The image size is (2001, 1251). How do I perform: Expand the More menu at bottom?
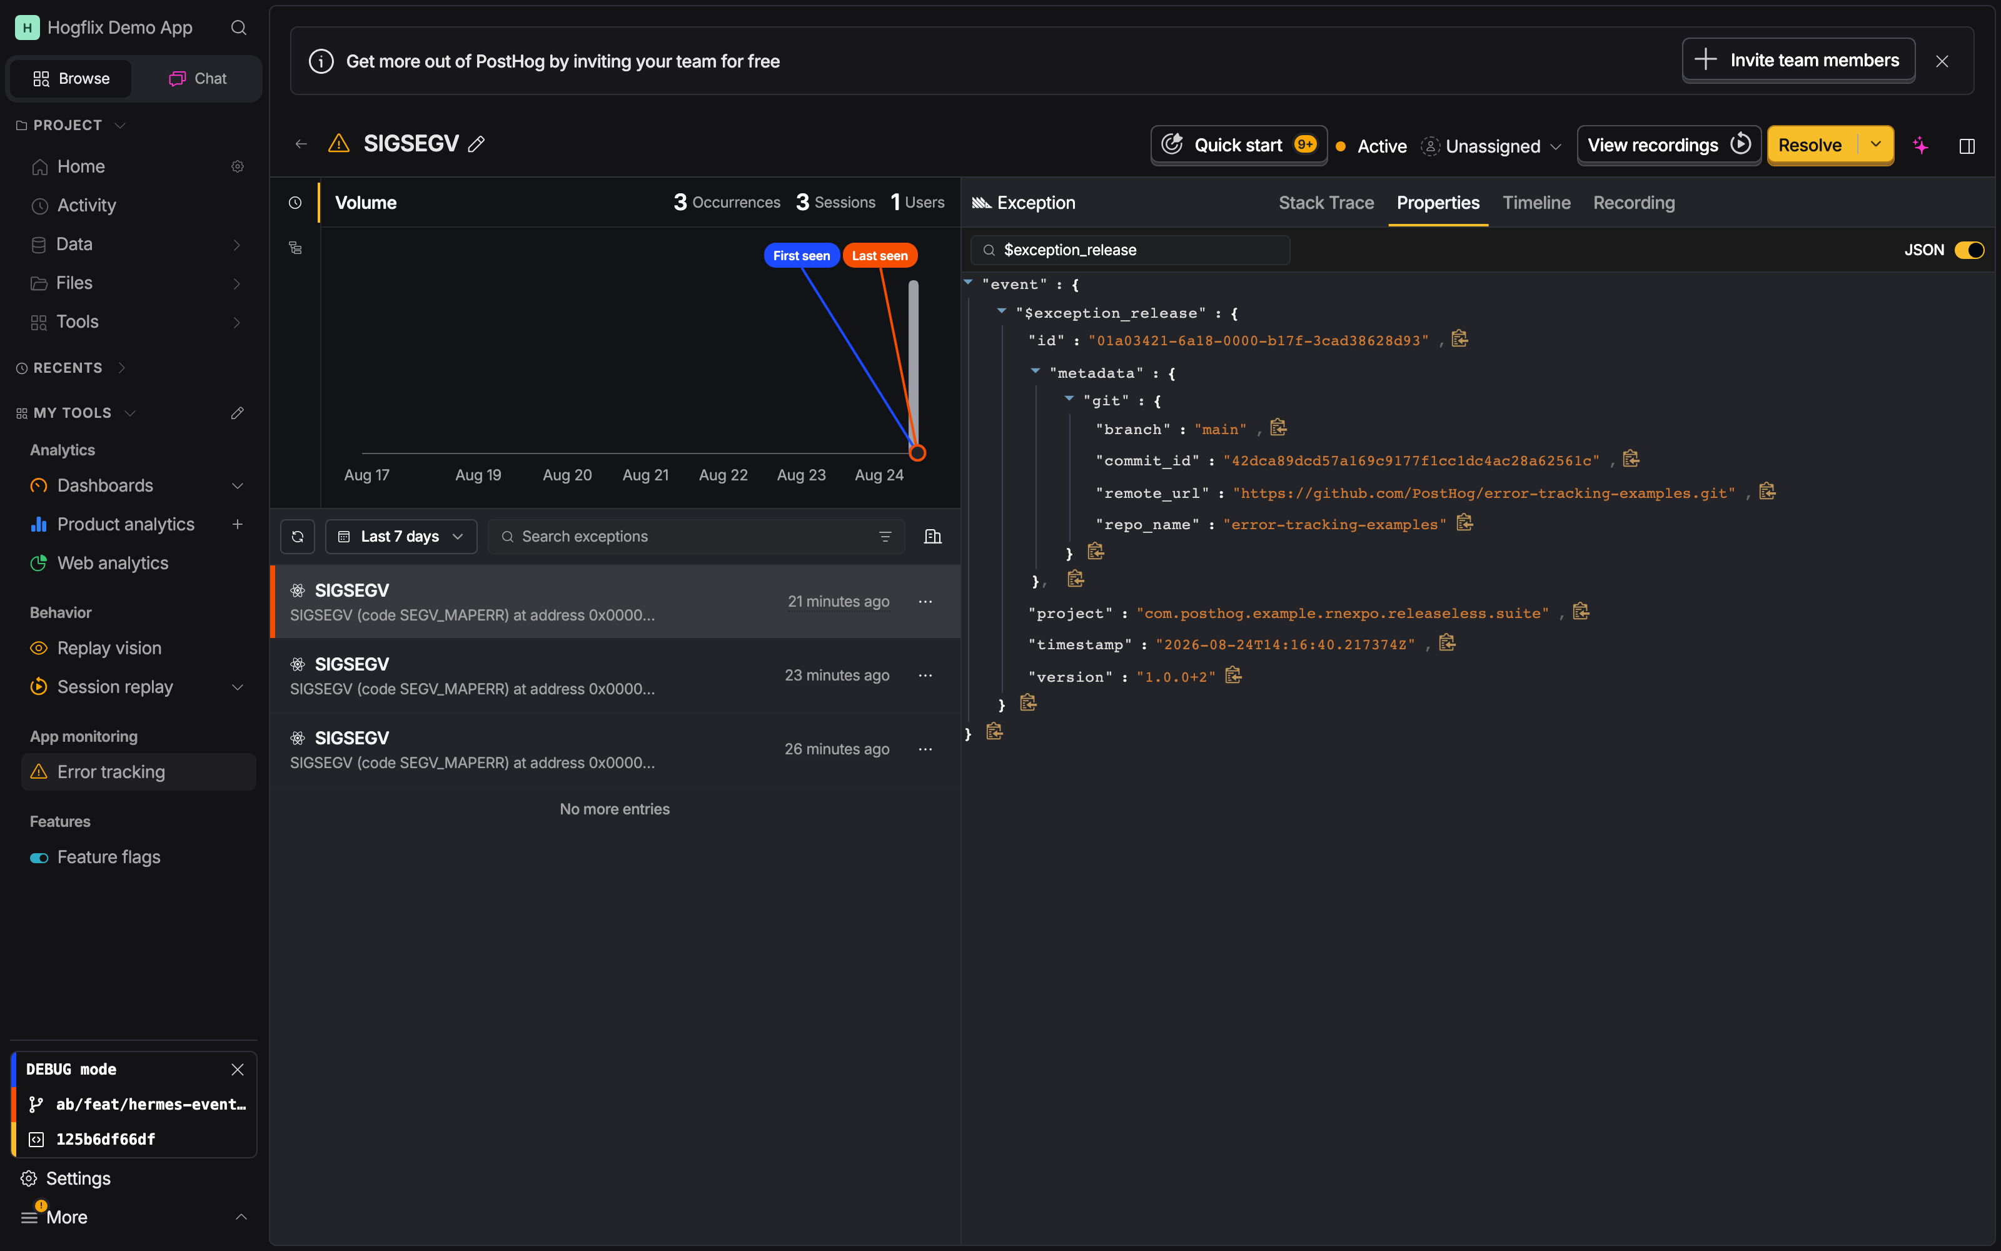(x=134, y=1217)
